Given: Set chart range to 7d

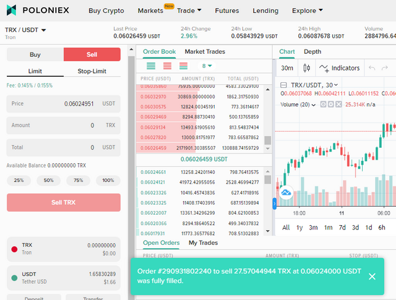Looking at the screenshot, I should coord(342,228).
